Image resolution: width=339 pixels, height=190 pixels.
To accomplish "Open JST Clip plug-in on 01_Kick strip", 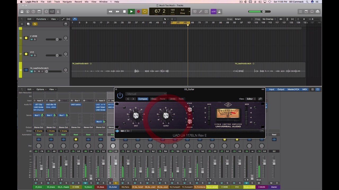I will click(x=38, y=104).
